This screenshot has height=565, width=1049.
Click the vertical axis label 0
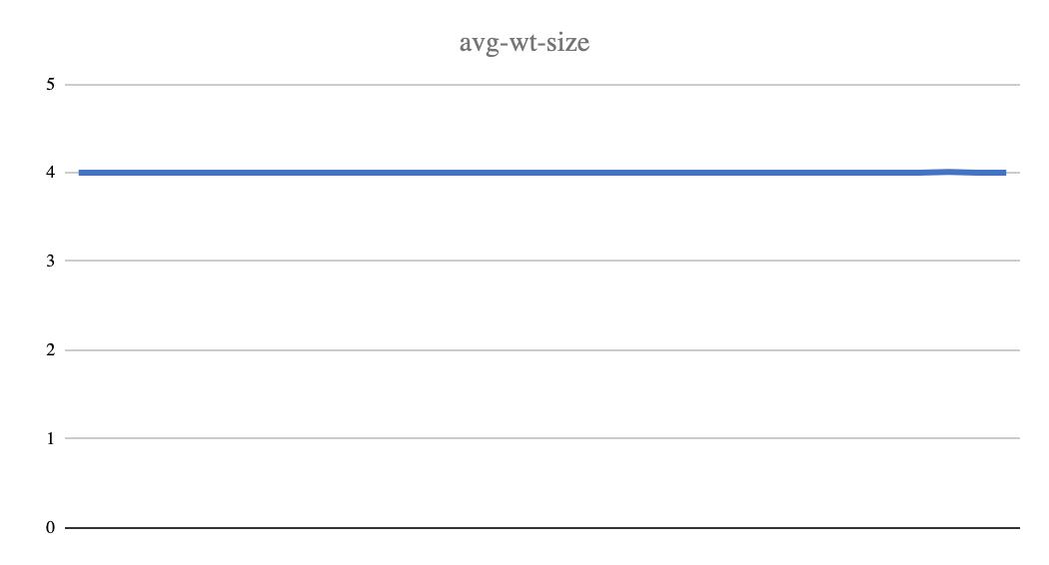pos(50,527)
